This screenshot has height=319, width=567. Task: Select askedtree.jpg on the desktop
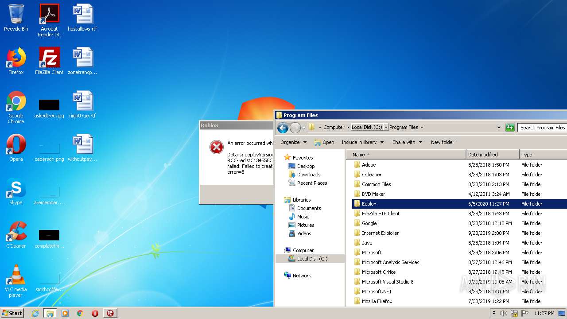click(x=49, y=108)
